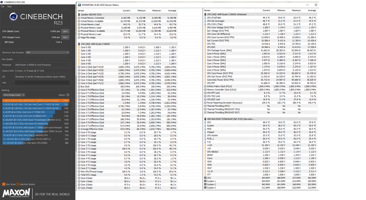Click the icon beside Core 0 Ratio
Viewport: 366px width, 200px height.
(79, 178)
